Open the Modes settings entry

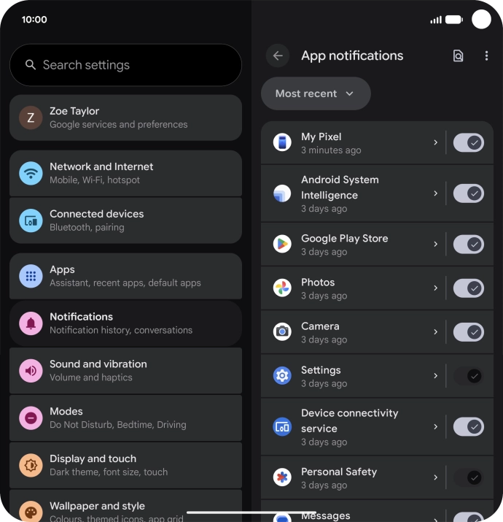(125, 418)
